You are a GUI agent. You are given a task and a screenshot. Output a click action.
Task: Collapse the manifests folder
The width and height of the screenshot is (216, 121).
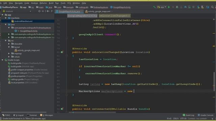[6, 18]
